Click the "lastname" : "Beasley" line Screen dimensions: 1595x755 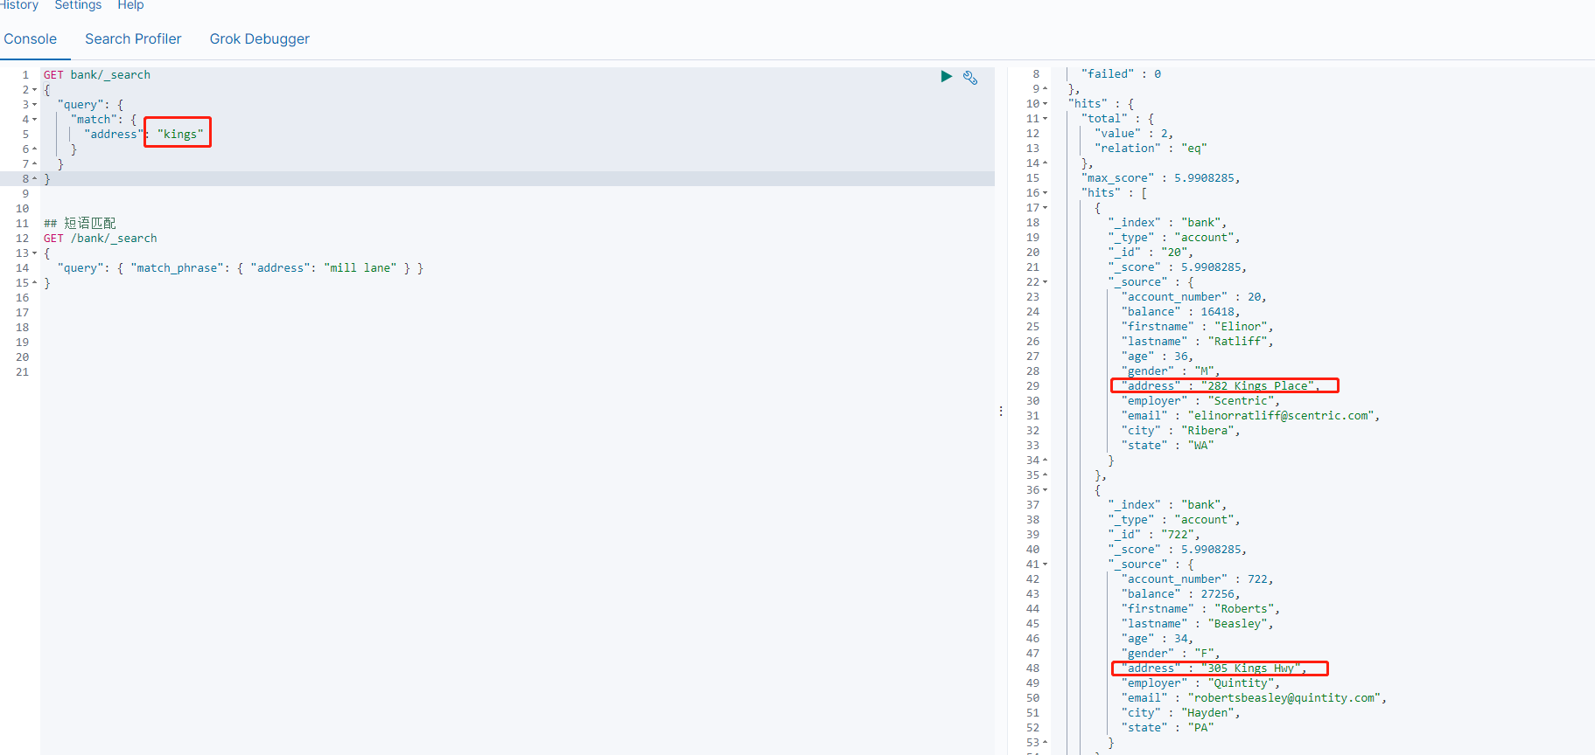[x=1197, y=624]
